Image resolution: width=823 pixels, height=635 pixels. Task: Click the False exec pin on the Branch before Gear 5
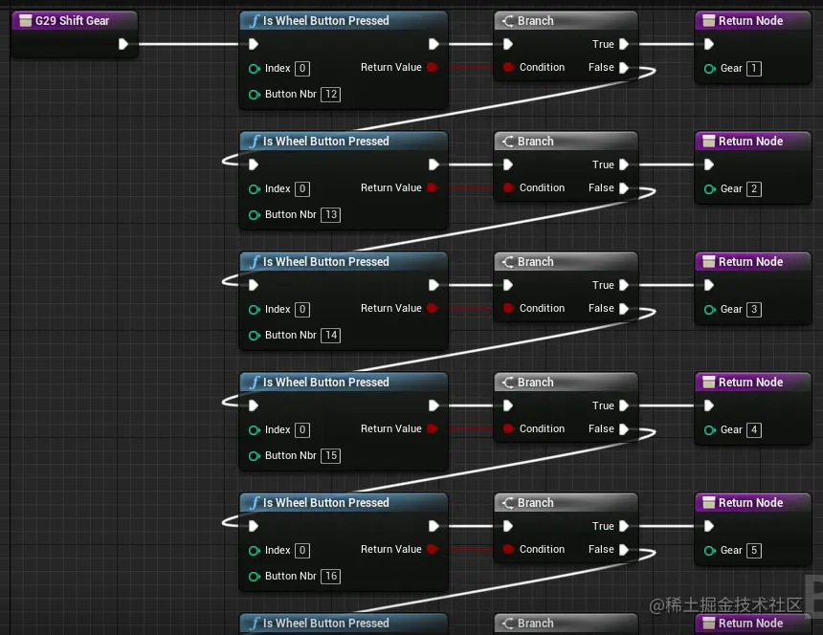click(x=624, y=550)
